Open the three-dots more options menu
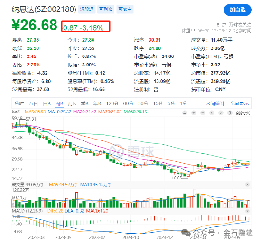Viewport: 261px width, 243px height. point(212,9)
